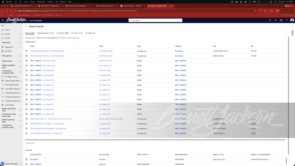Click the Automobilia sidebar icon
The image size is (295, 166).
[x=2, y=105]
